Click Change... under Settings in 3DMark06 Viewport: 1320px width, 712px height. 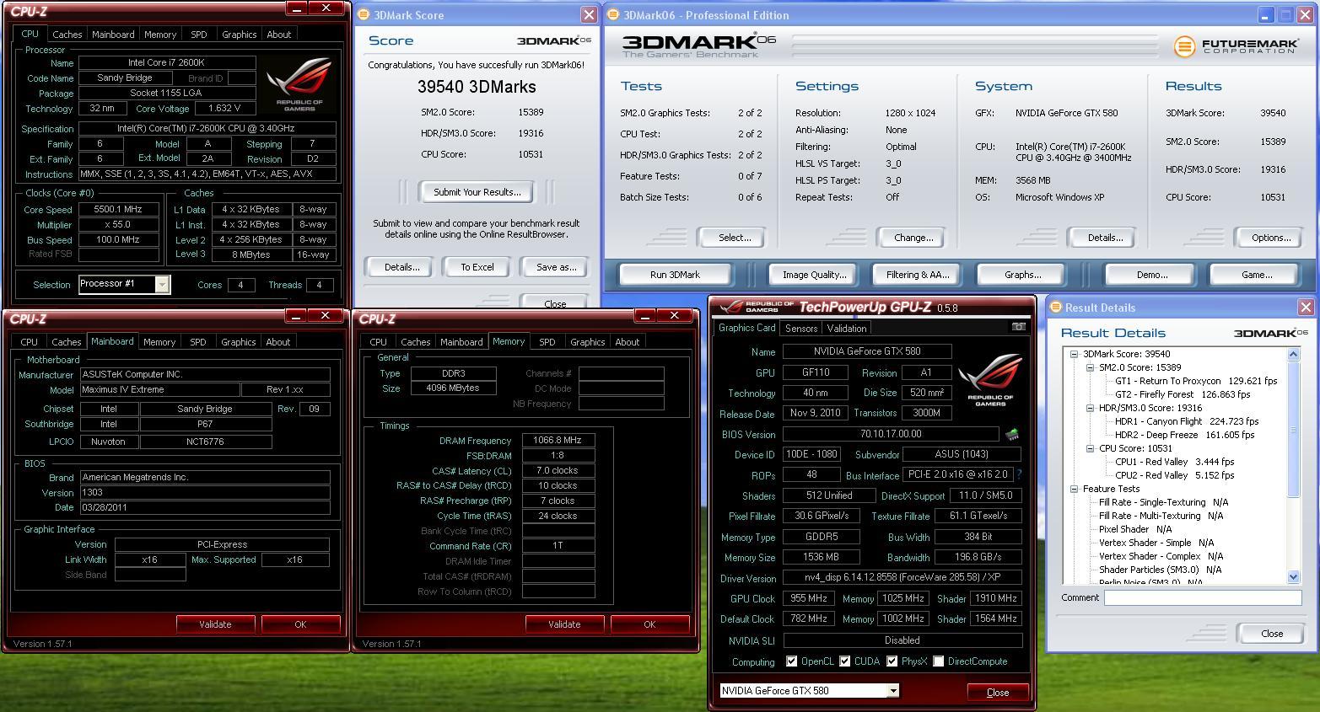913,238
